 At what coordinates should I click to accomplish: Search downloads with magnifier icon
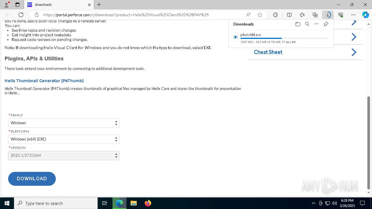307,24
